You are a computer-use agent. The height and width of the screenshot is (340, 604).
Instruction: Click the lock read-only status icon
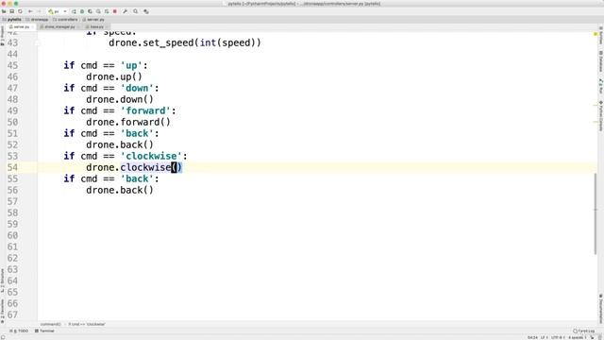[x=592, y=337]
